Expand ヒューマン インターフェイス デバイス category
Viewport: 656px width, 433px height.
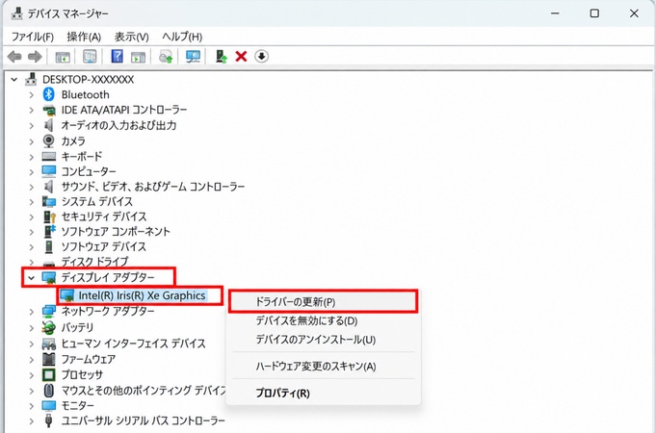point(32,344)
